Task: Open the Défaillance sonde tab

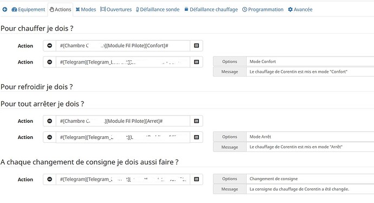Action: [x=158, y=10]
